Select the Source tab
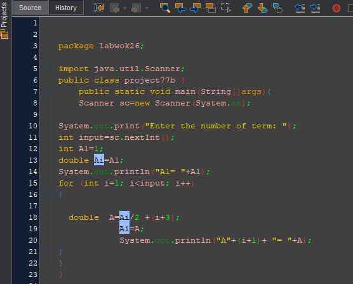Image resolution: width=353 pixels, height=284 pixels. tap(30, 8)
